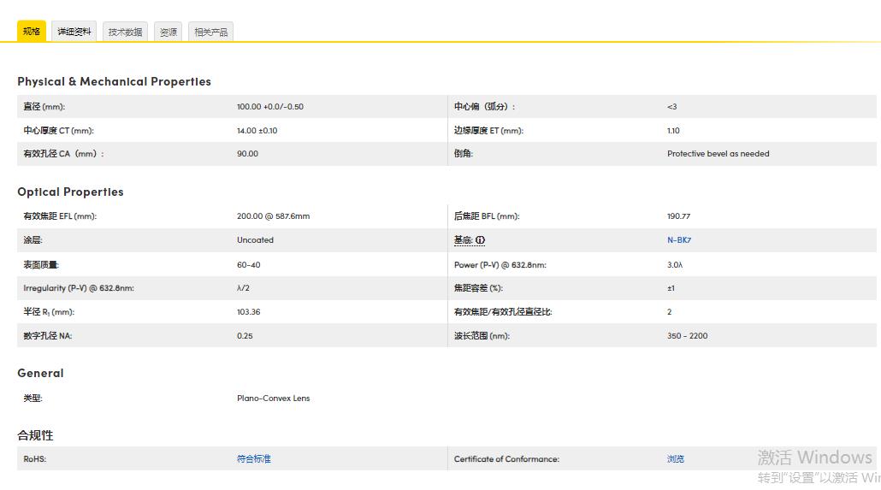Screen dimensions: 881x490
Task: Go to the 相关产品 tab
Action: [x=210, y=32]
